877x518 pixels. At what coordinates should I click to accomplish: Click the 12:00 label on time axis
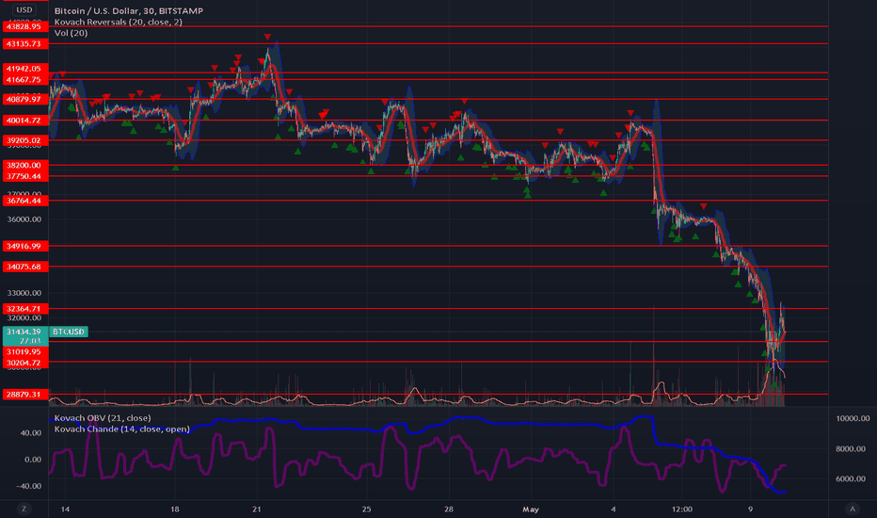click(x=682, y=509)
